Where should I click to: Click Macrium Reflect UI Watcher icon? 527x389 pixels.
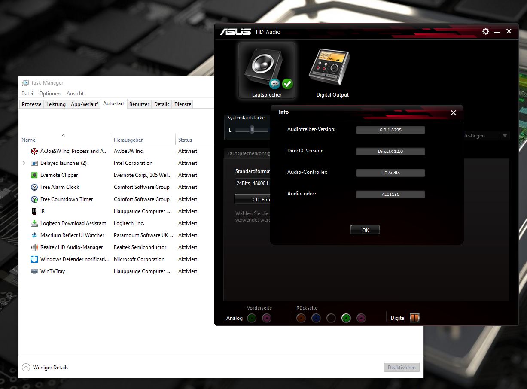(34, 235)
